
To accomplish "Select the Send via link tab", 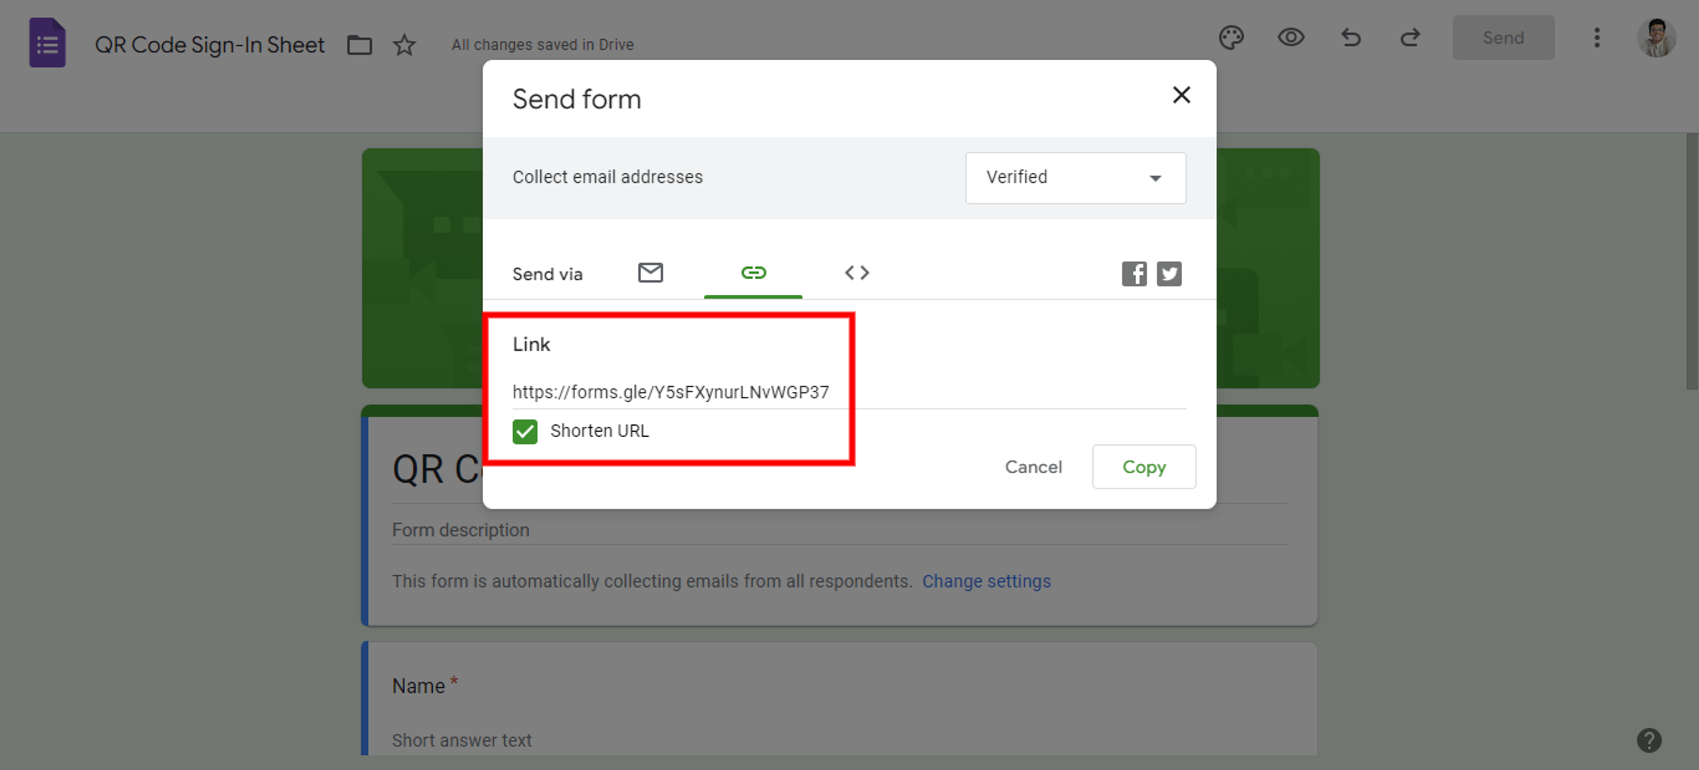I will click(x=753, y=273).
